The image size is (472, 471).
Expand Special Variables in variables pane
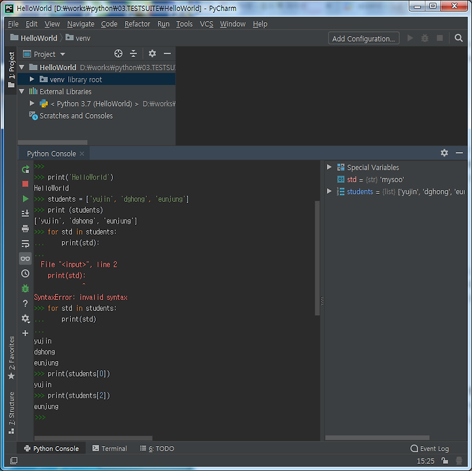pyautogui.click(x=329, y=167)
